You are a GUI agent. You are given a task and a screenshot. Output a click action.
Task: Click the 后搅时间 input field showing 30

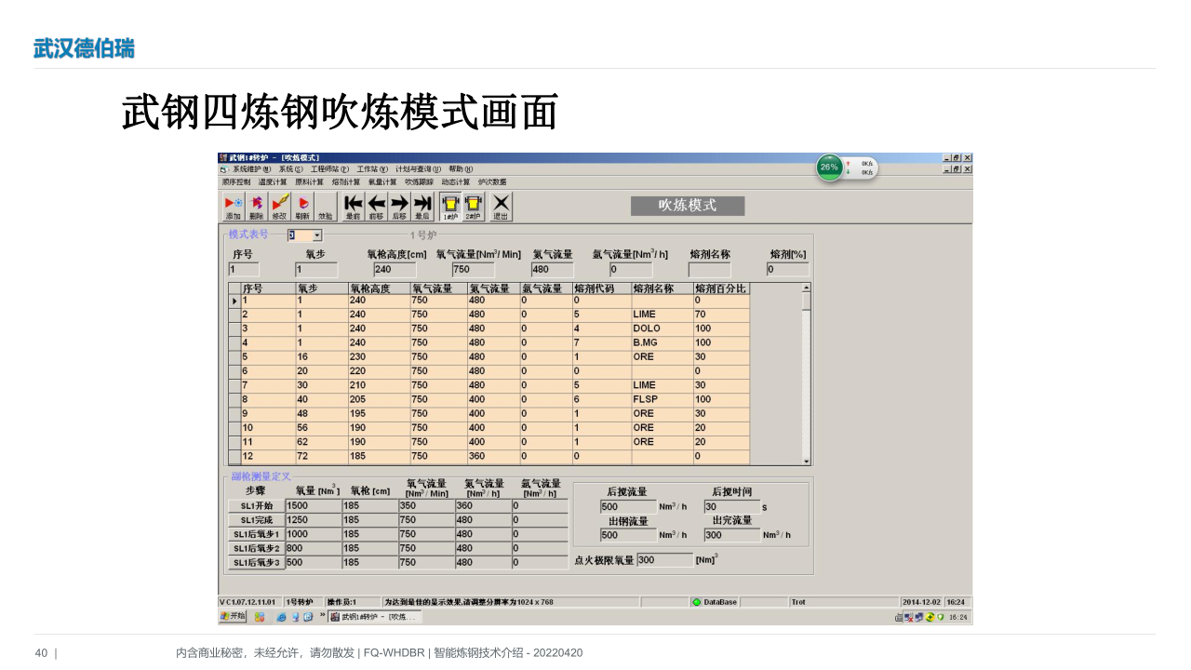[731, 507]
